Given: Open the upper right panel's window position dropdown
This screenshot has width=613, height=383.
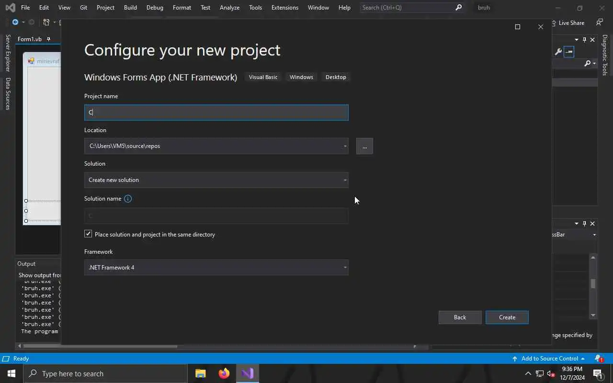Looking at the screenshot, I should (577, 40).
